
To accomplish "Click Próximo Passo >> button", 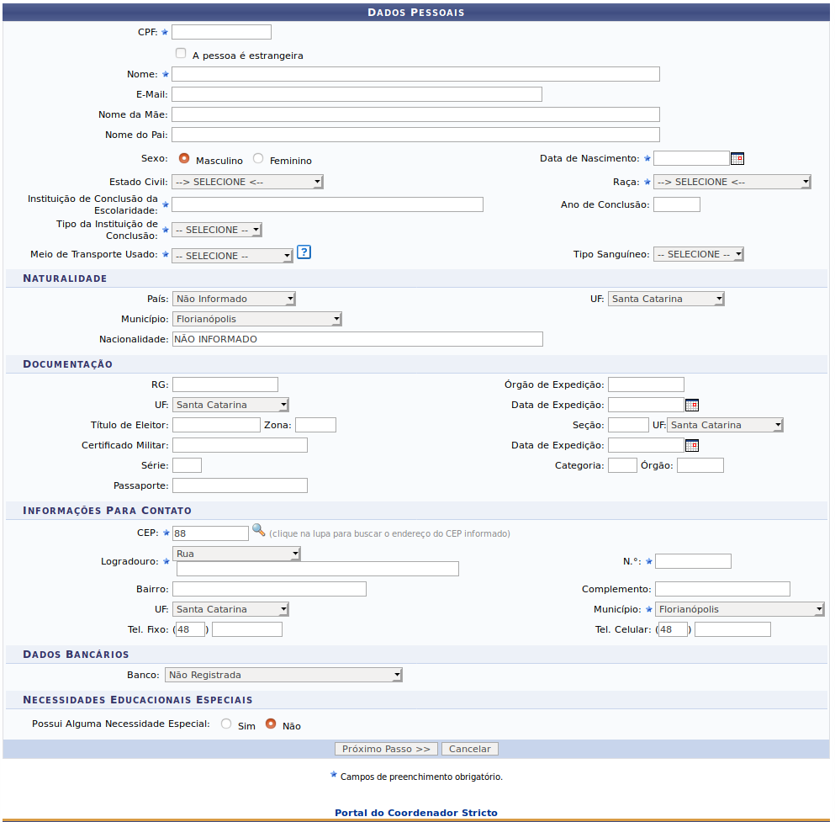I will [386, 749].
